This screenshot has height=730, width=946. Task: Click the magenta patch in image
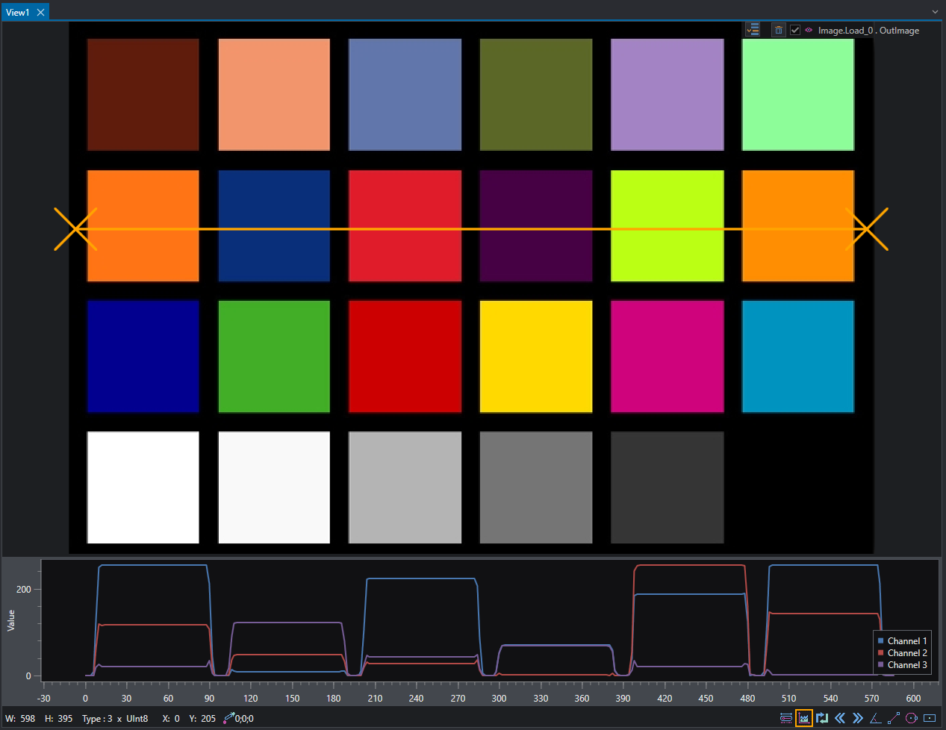click(x=668, y=357)
